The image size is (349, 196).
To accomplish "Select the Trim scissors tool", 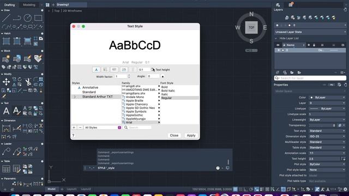I will (28, 82).
